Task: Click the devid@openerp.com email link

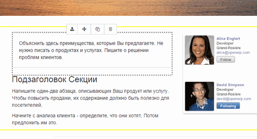Action: (234, 99)
